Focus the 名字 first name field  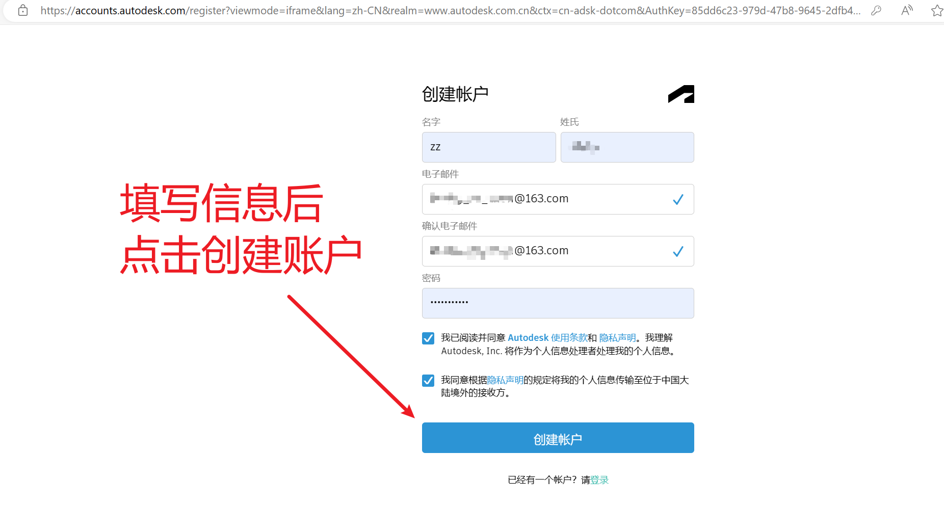489,147
